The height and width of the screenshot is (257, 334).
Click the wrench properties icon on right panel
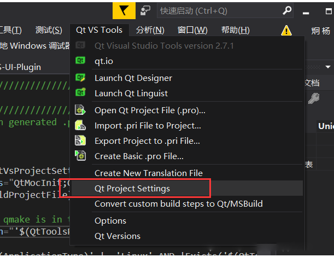[x=314, y=98]
